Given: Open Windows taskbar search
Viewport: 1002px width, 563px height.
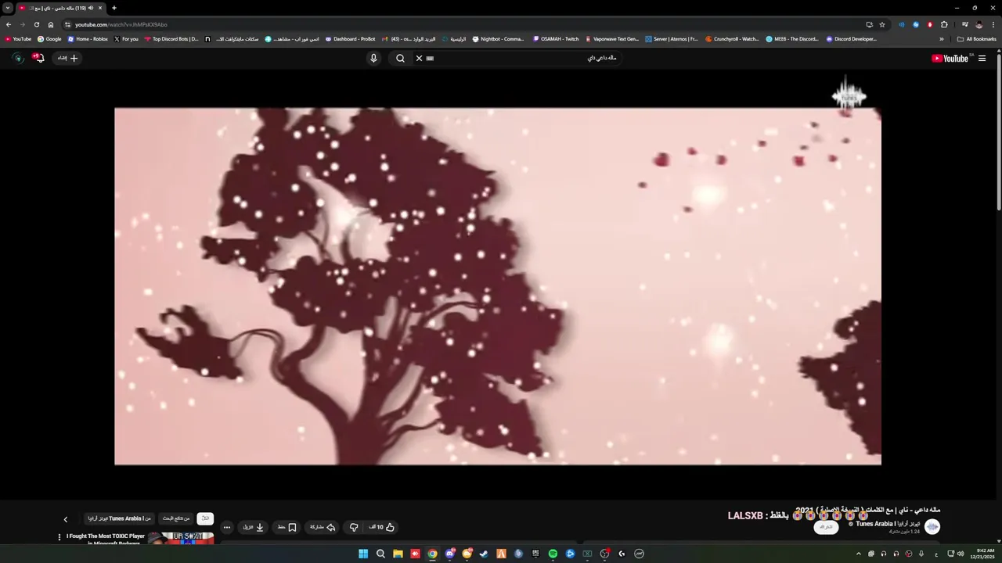Looking at the screenshot, I should (380, 554).
